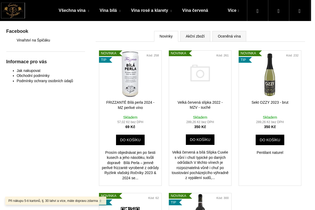Expand Vína rosé a klarety submenu arrow
This screenshot has height=210, width=315.
pos(171,11)
